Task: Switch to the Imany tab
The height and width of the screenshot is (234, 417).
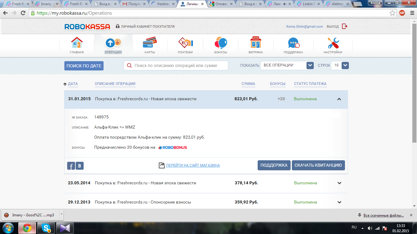Action: (46, 4)
